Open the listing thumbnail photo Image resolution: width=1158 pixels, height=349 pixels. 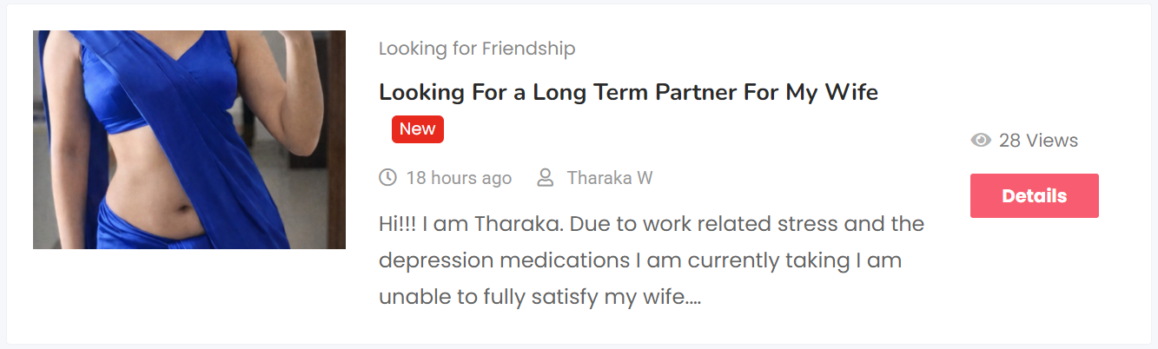189,140
